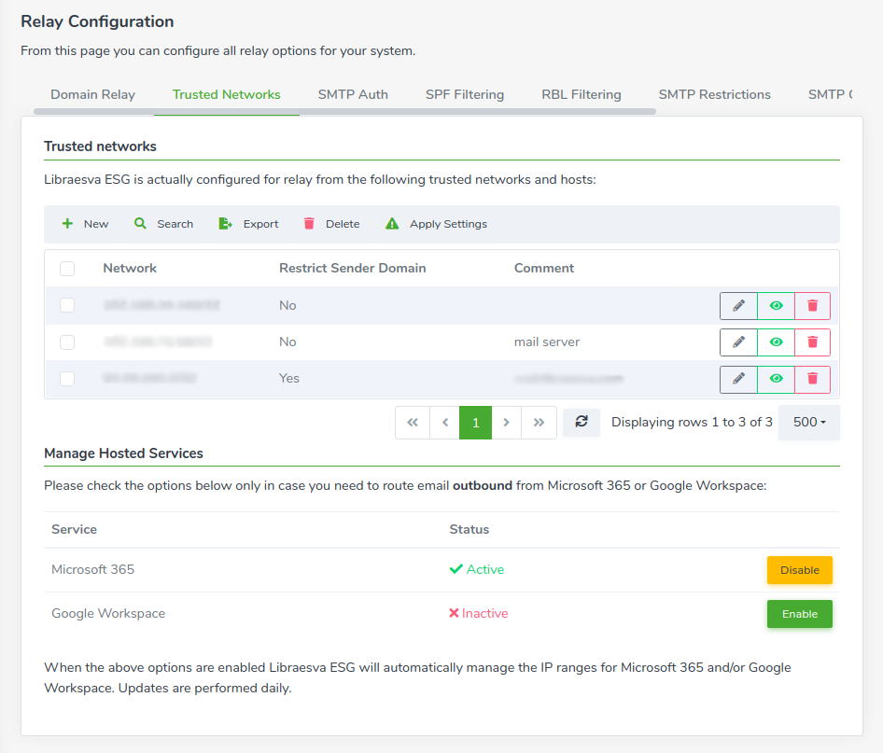Click 'Displaying rows 1 to 3 of 3' text

tap(692, 422)
